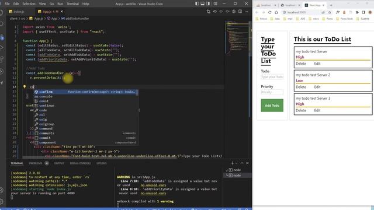This screenshot has height=210, width=374.
Task: Switch to the Debug Console tab
Action: (81, 163)
